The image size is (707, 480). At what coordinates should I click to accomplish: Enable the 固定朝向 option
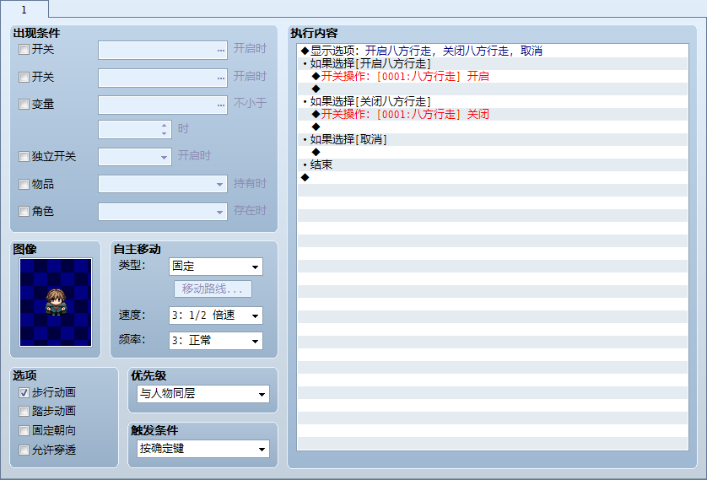[24, 430]
